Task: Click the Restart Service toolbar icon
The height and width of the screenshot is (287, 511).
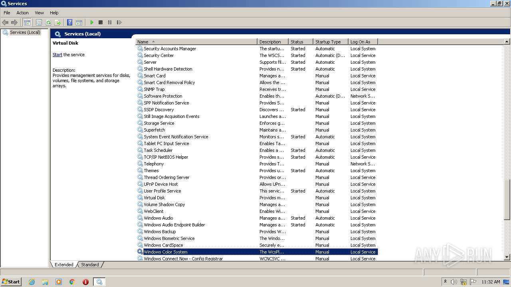Action: pyautogui.click(x=119, y=22)
